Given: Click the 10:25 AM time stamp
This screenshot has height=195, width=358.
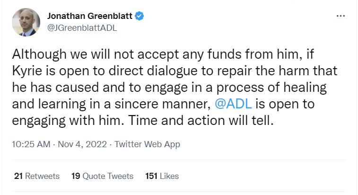Looking at the screenshot, I should pos(31,144).
